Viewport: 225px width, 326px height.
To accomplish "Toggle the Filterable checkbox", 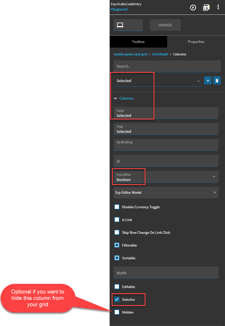I will tap(117, 245).
